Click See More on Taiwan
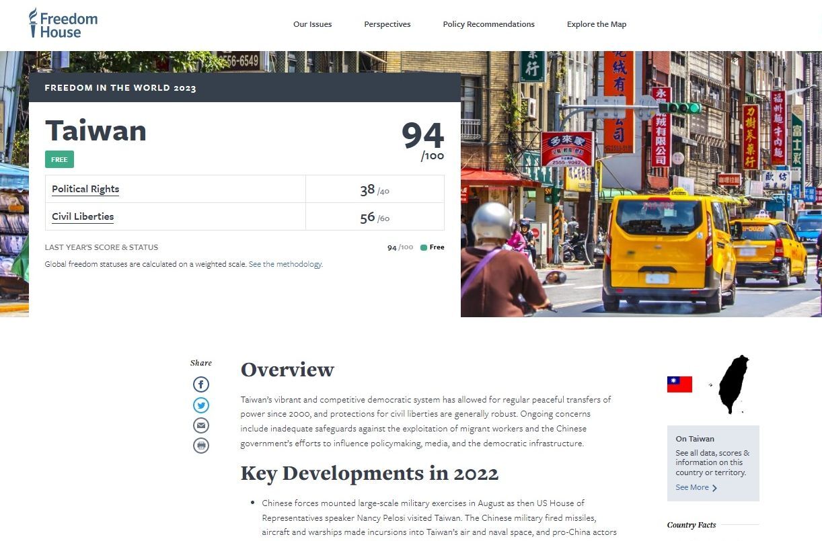Image resolution: width=822 pixels, height=541 pixels. click(x=692, y=487)
